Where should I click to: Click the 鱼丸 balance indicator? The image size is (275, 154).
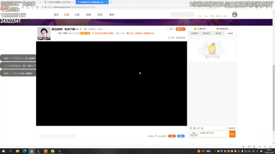click(151, 136)
